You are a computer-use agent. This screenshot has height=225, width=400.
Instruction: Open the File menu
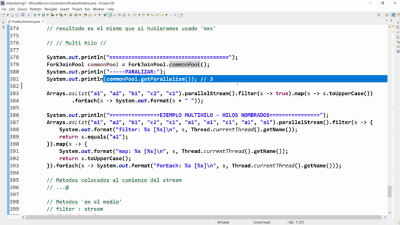click(4, 9)
